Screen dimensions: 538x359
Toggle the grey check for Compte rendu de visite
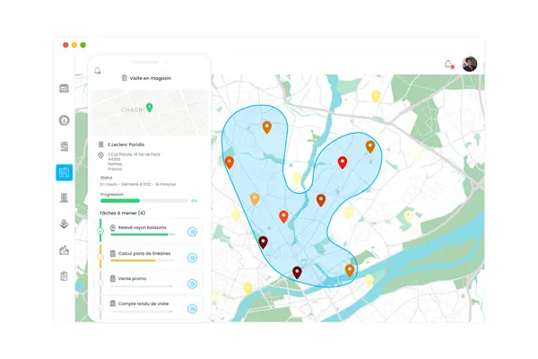pyautogui.click(x=100, y=308)
